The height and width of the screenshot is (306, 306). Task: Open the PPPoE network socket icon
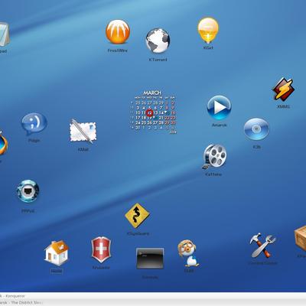28,191
